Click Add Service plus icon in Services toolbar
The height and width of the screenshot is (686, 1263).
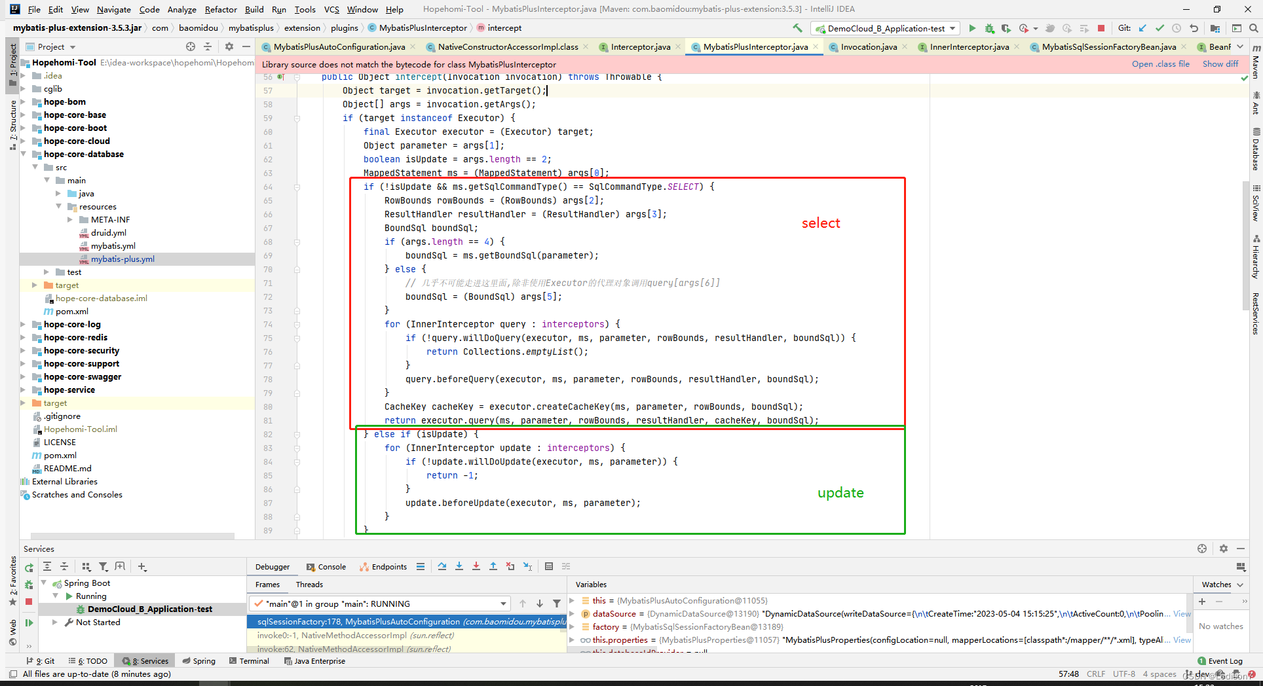coord(142,567)
